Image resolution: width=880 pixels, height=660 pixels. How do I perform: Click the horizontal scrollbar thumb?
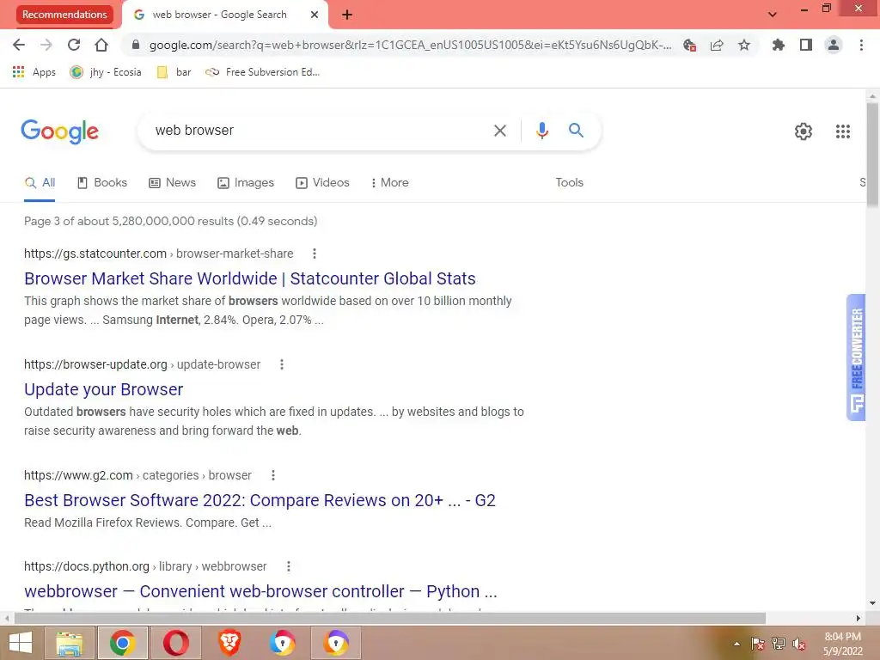(x=389, y=619)
